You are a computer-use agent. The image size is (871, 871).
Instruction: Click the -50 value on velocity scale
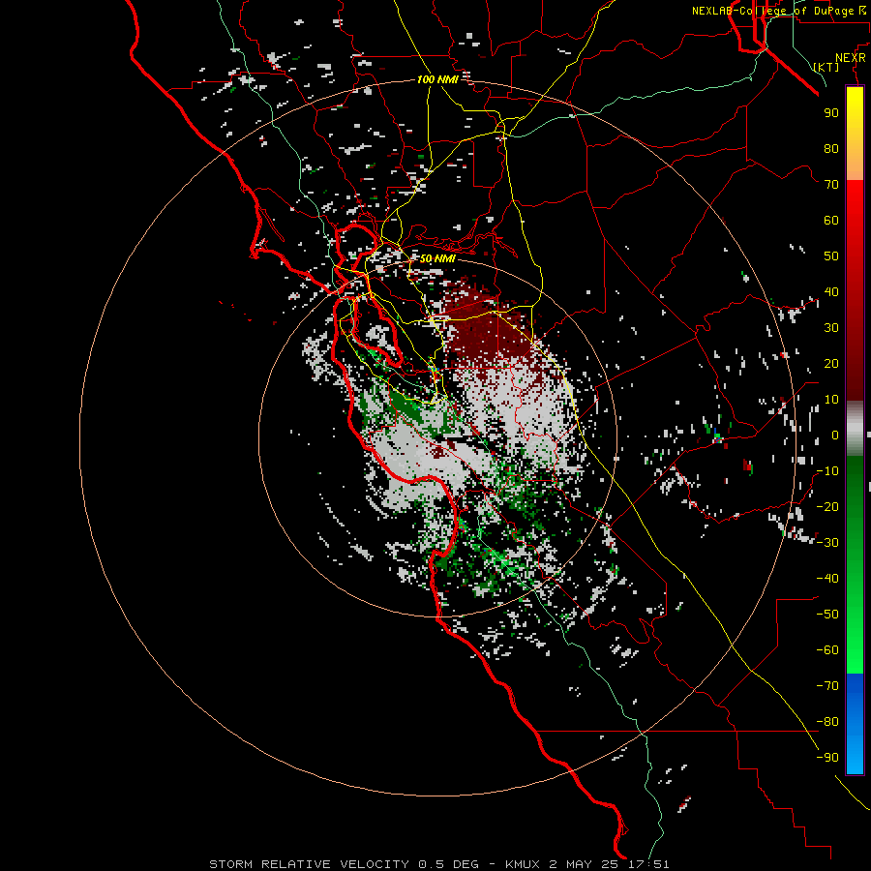pos(827,614)
